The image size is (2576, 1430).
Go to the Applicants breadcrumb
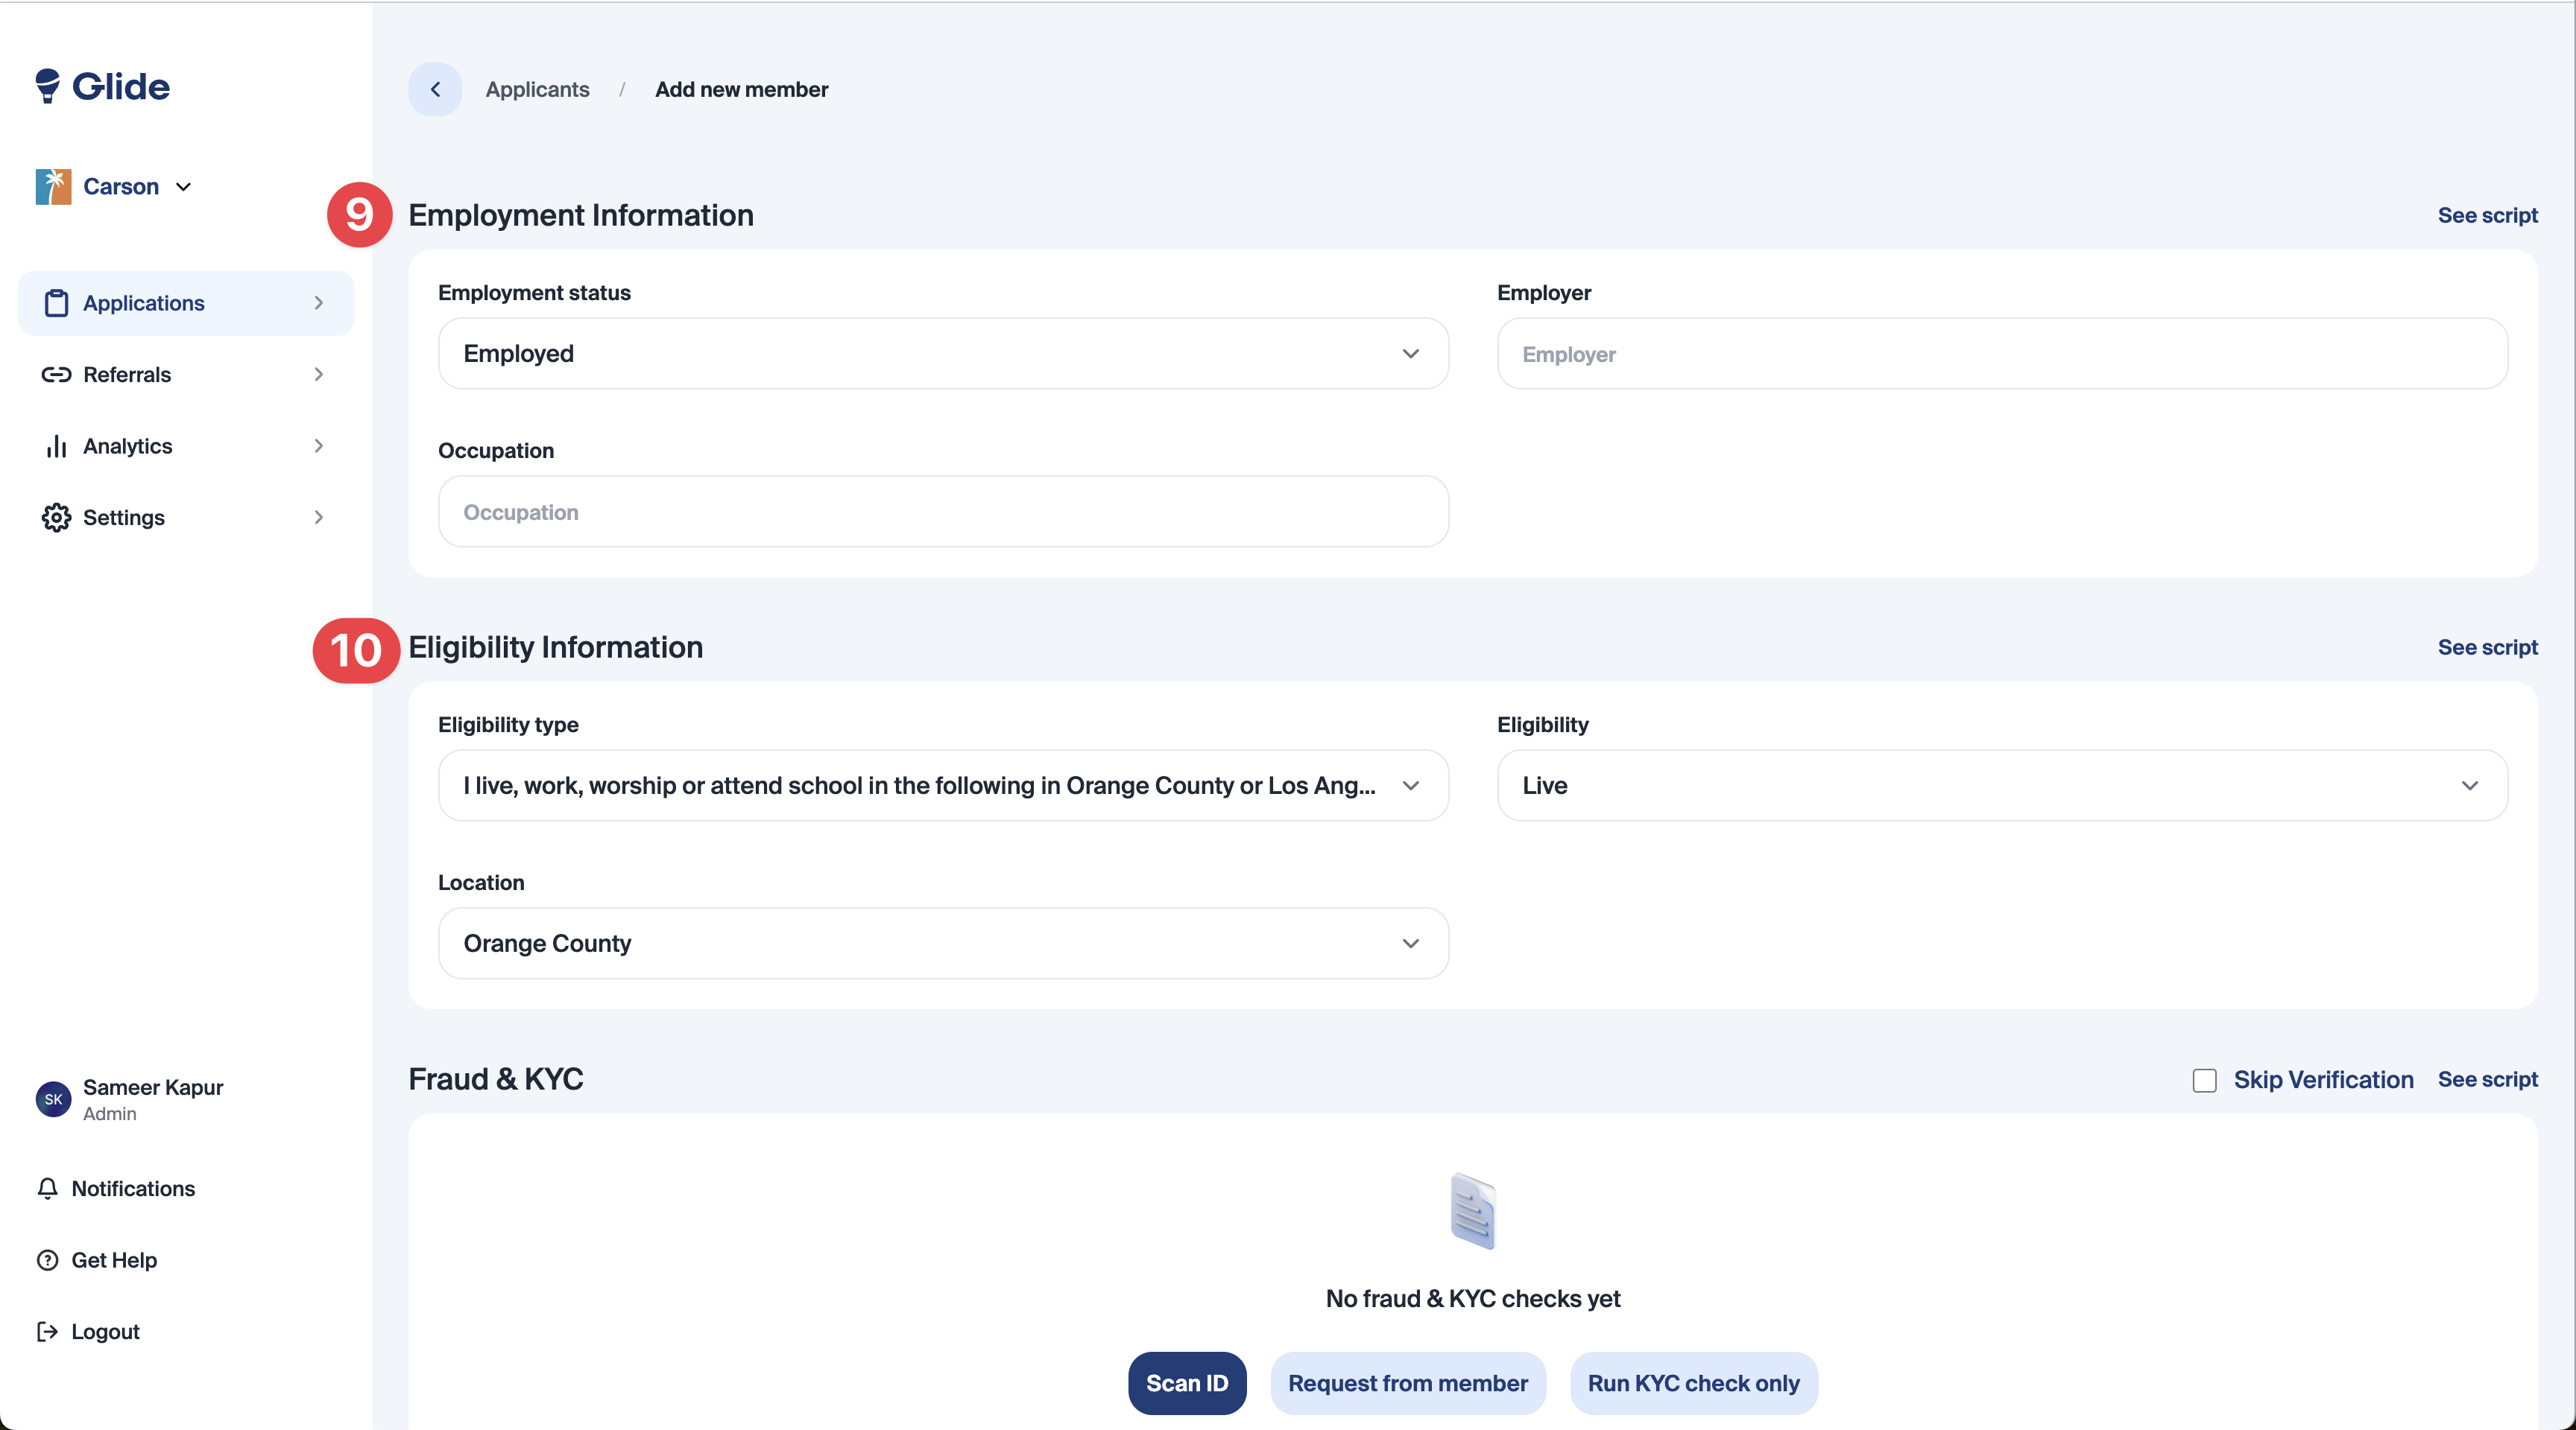pos(537,89)
